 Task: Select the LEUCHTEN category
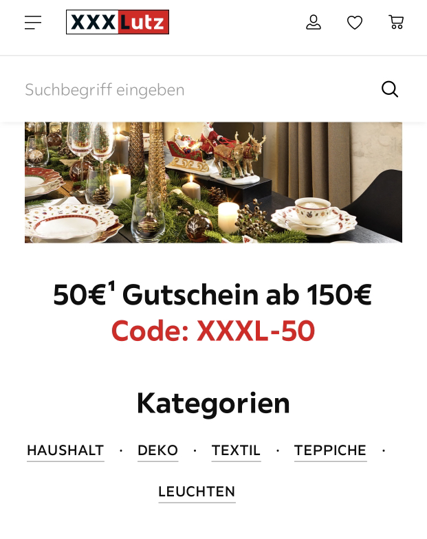(197, 492)
